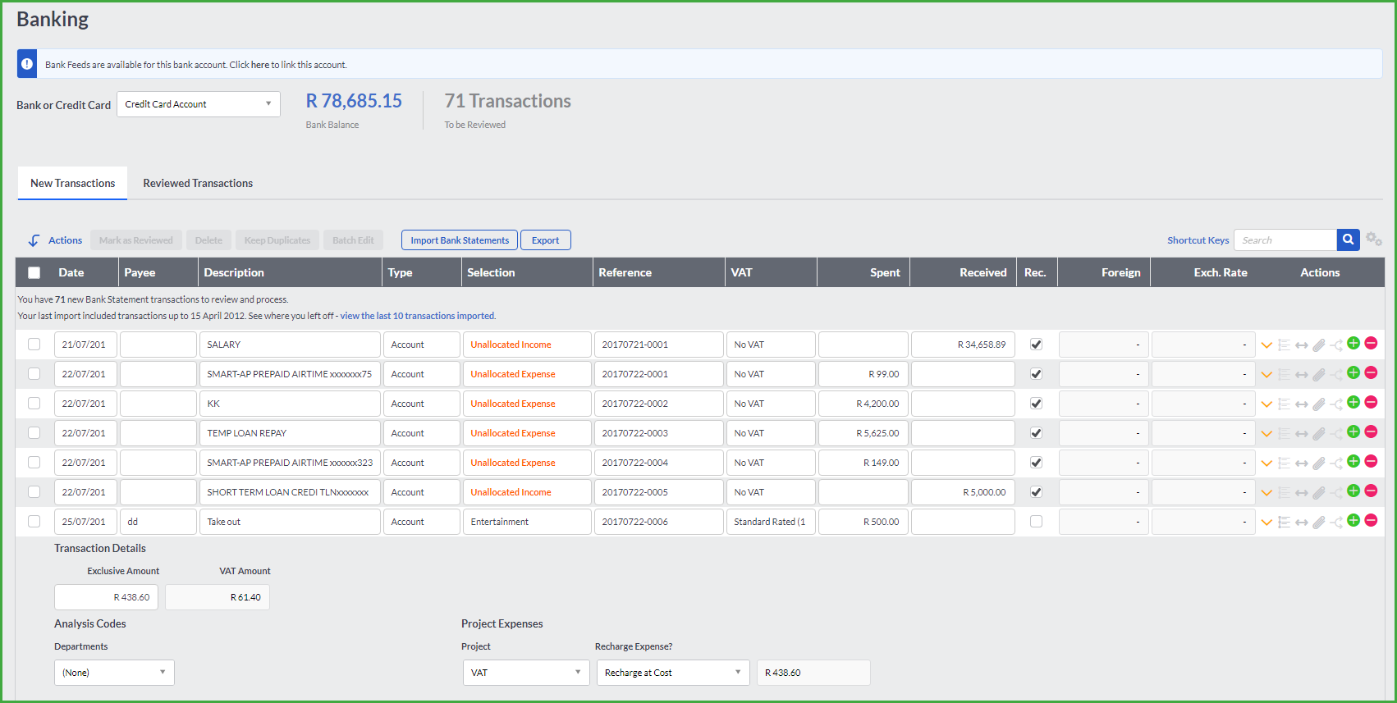Click the Actions arrow icon
This screenshot has width=1397, height=703.
[x=34, y=240]
